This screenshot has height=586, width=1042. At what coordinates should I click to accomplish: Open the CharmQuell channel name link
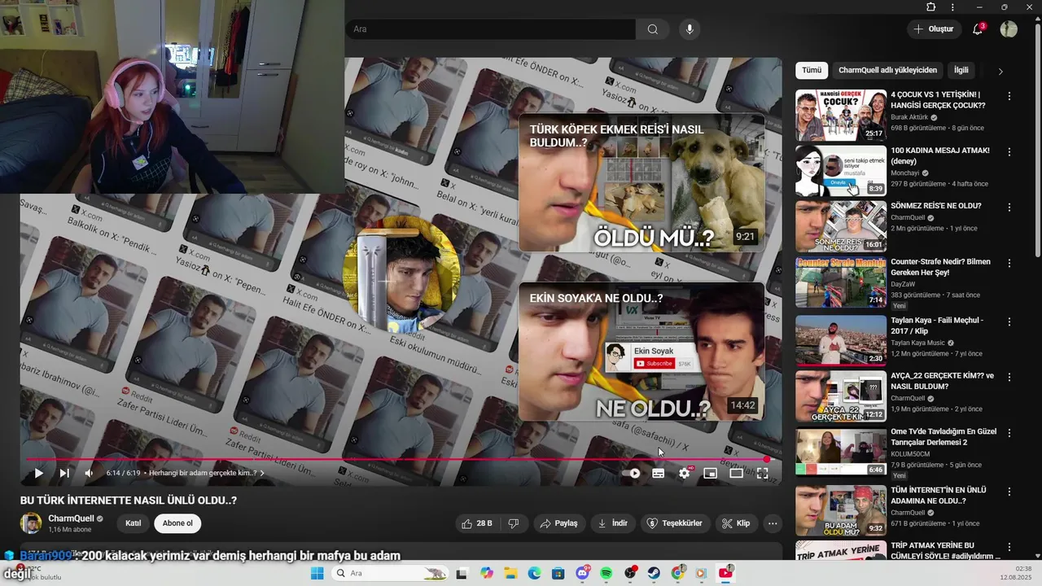pyautogui.click(x=71, y=518)
